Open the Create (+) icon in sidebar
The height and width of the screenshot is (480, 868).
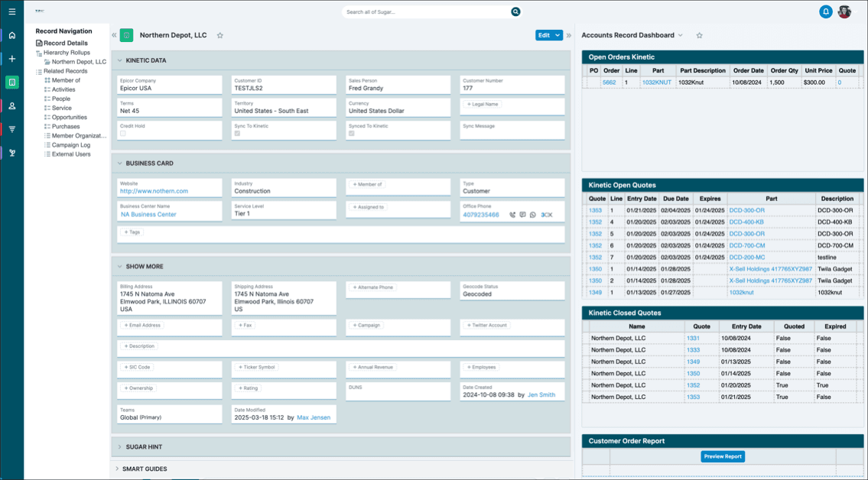pyautogui.click(x=11, y=58)
